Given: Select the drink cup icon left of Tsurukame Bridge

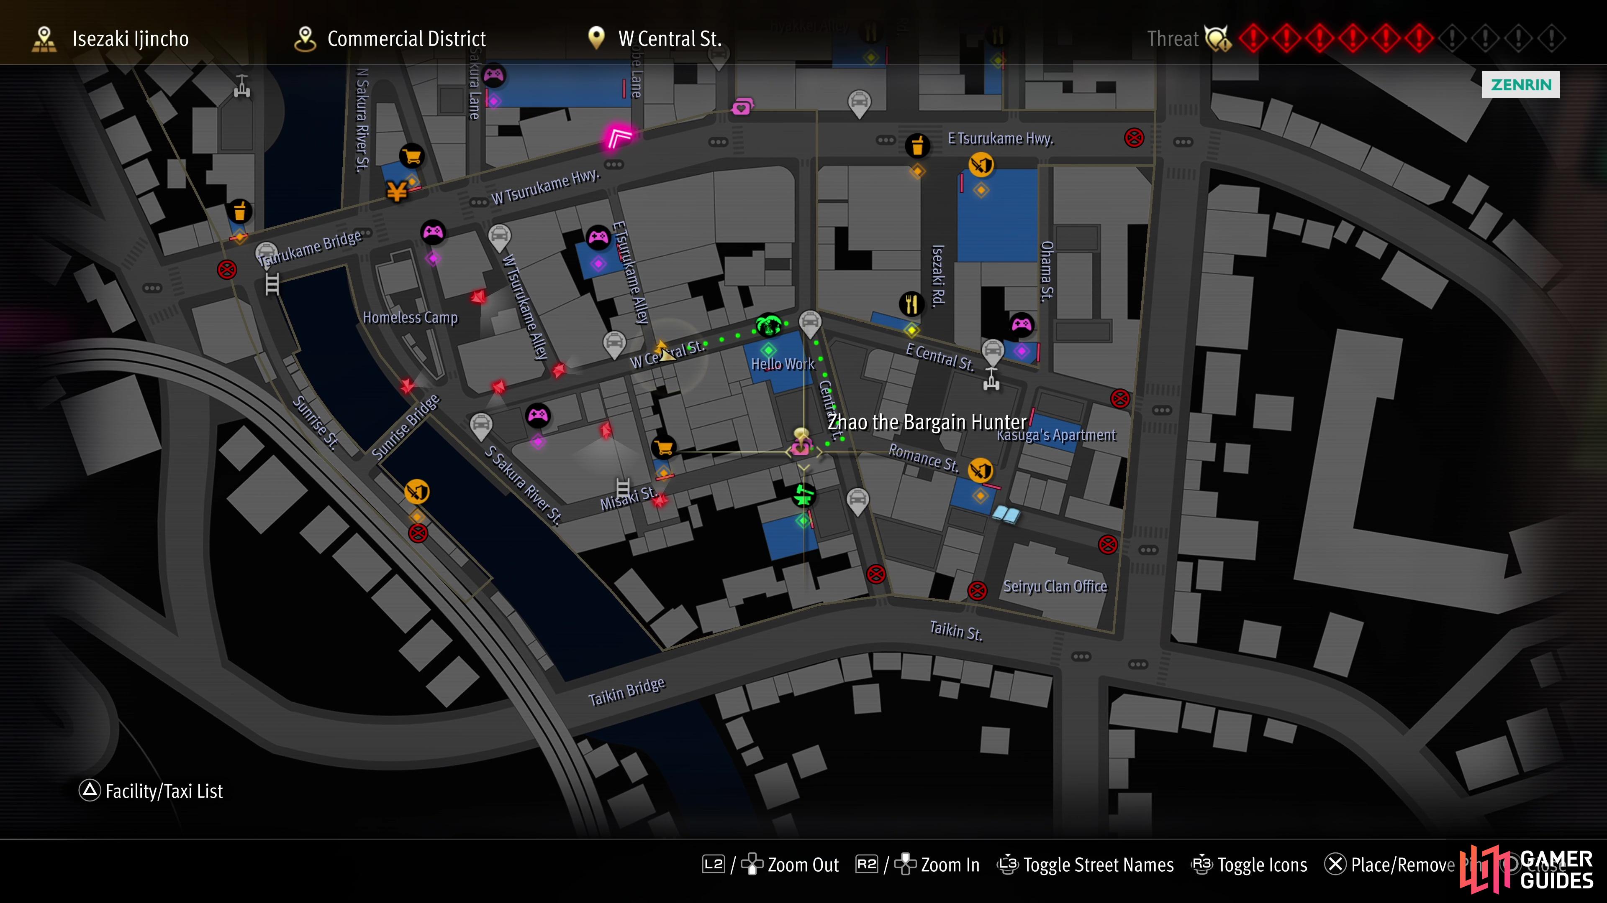Looking at the screenshot, I should click(239, 212).
